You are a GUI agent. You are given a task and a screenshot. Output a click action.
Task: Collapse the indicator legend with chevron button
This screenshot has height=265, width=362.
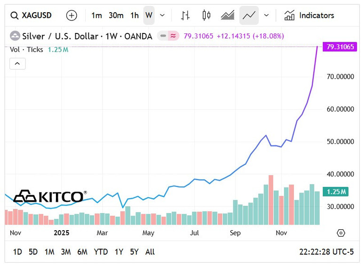(x=17, y=64)
